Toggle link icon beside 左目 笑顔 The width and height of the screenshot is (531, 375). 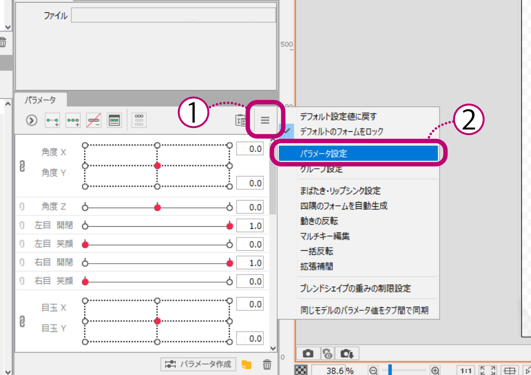22,244
